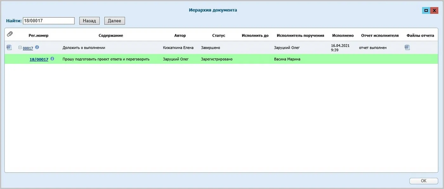Click the Рег.номер column header
This screenshot has height=189, width=444.
click(x=38, y=35)
